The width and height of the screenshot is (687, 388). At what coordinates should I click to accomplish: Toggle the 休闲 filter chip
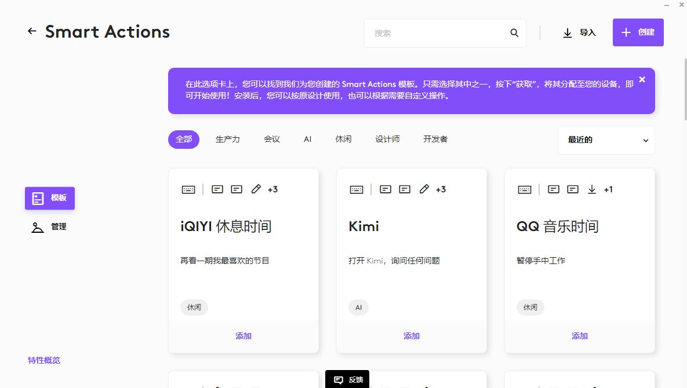coord(343,140)
